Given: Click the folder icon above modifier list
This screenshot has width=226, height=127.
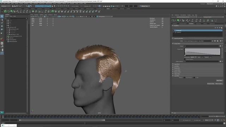Looking at the screenshot, I should click(x=221, y=28).
